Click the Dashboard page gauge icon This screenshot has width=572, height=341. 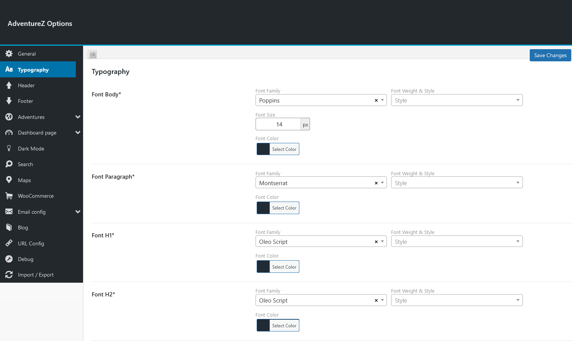pyautogui.click(x=9, y=133)
